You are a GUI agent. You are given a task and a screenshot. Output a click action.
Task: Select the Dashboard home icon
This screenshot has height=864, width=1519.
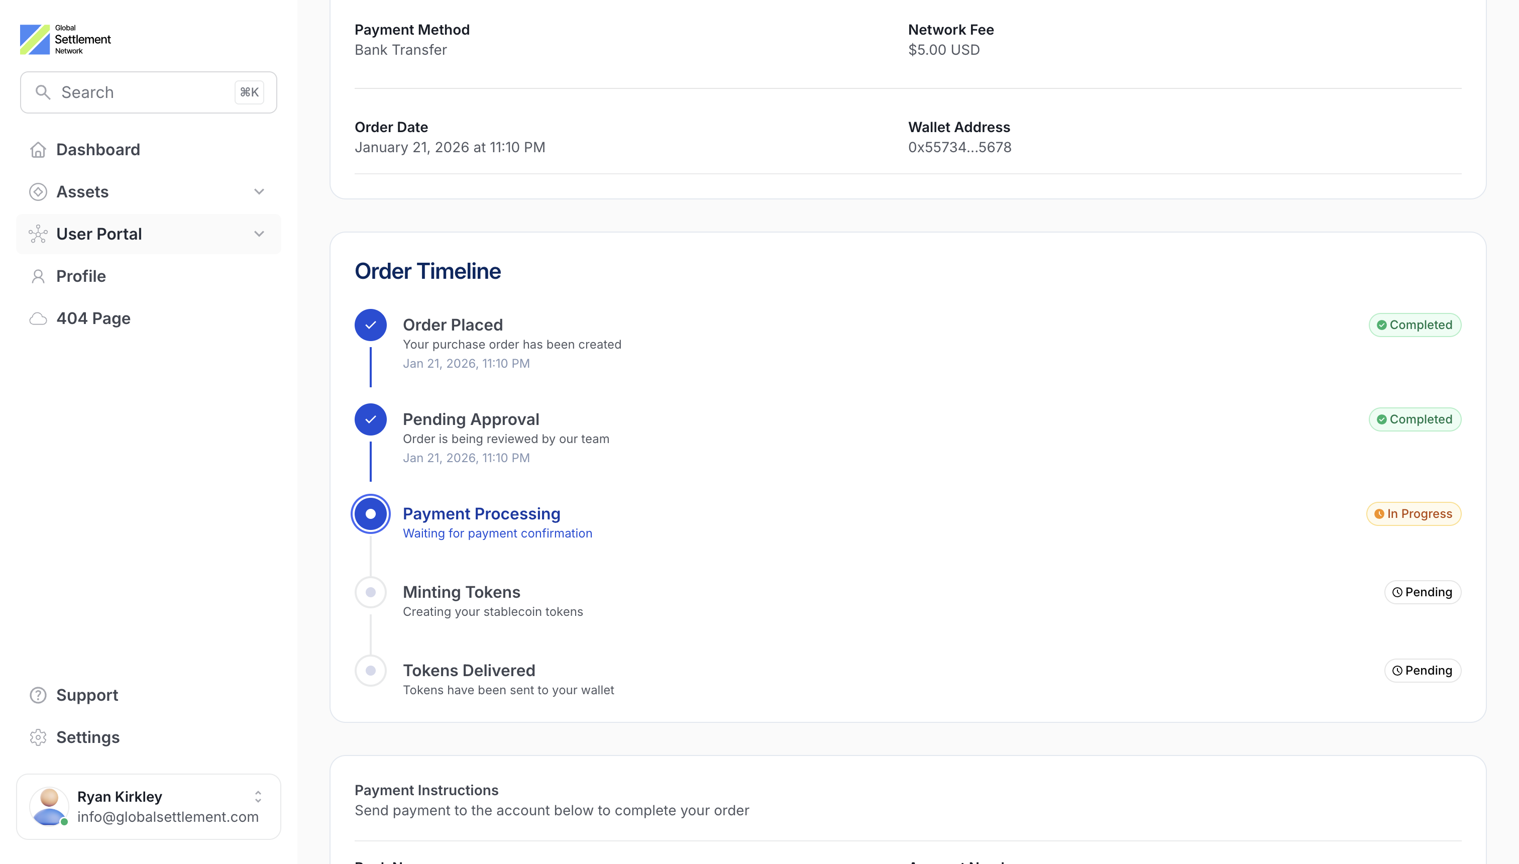tap(38, 150)
